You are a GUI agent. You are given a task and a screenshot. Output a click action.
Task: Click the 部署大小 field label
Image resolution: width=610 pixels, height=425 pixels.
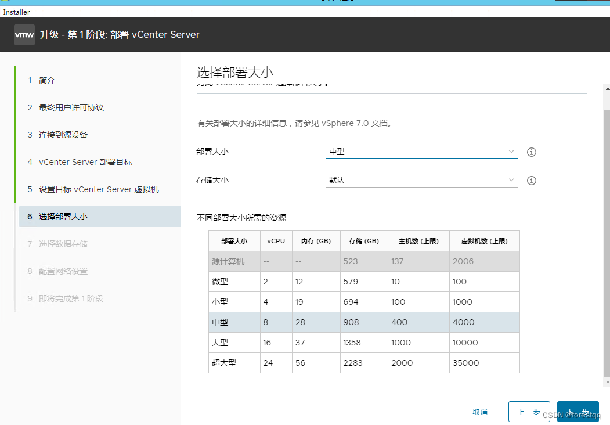212,152
